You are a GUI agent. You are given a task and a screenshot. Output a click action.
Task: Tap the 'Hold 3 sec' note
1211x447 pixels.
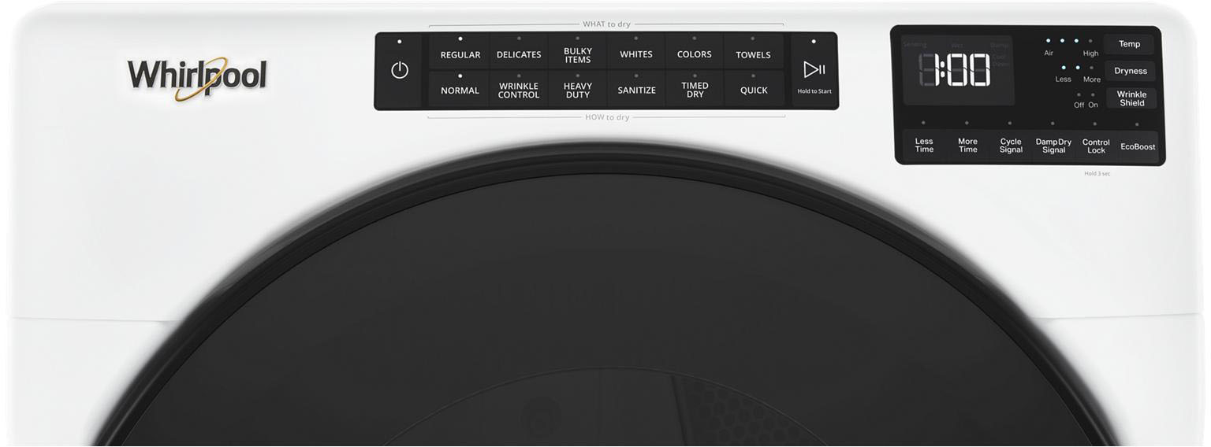[x=1097, y=173]
